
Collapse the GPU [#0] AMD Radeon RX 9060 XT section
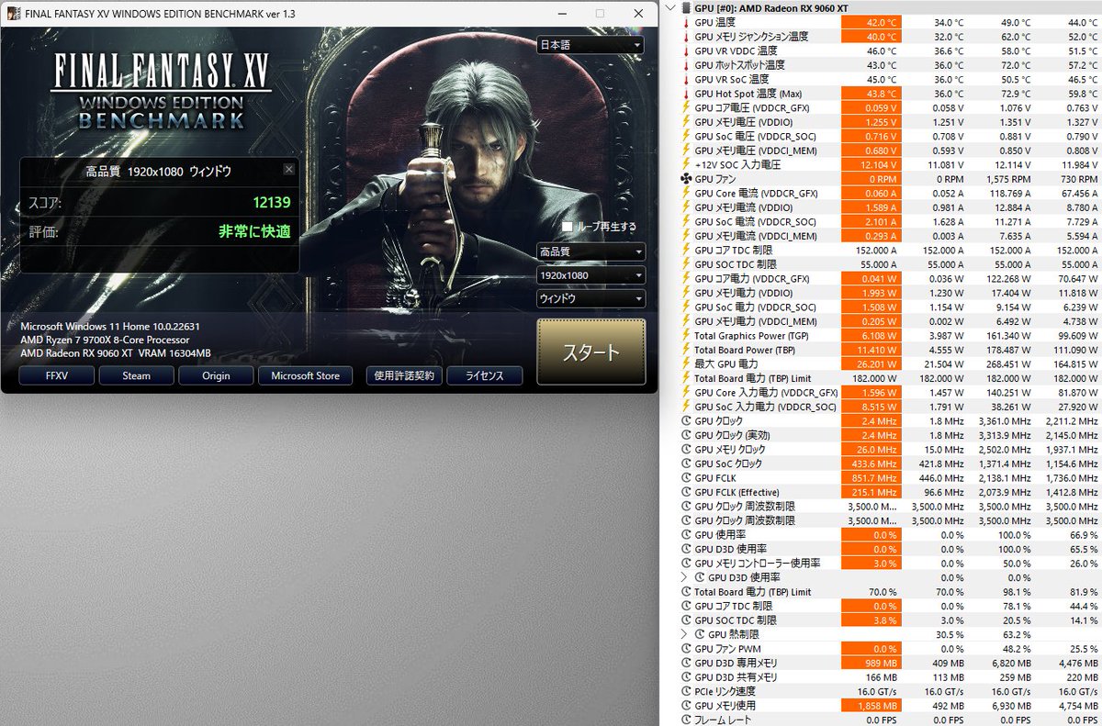coord(672,8)
